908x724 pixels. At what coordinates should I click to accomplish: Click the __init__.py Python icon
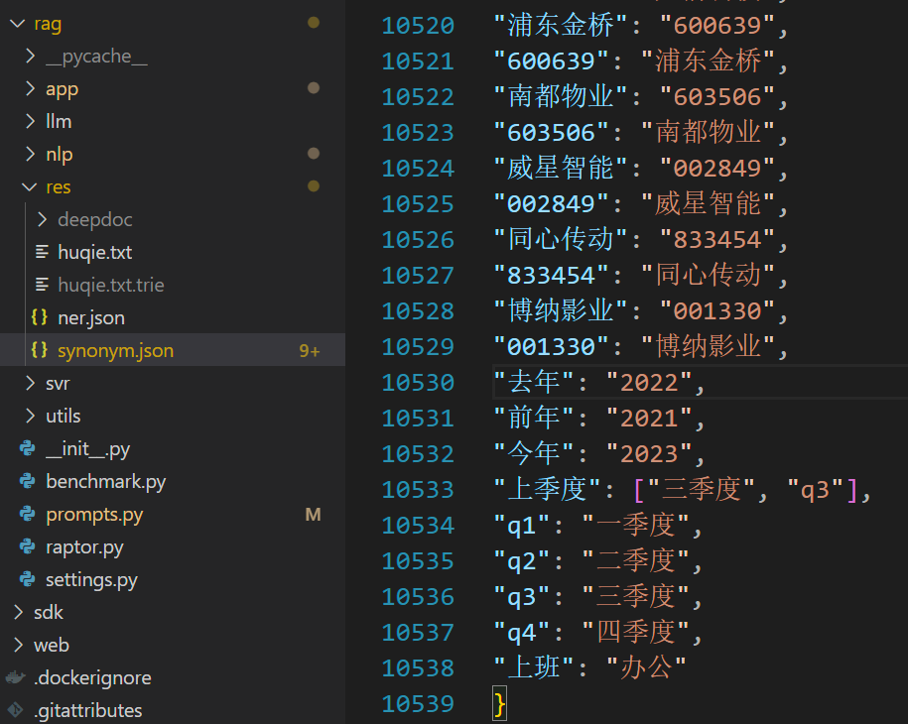[27, 448]
